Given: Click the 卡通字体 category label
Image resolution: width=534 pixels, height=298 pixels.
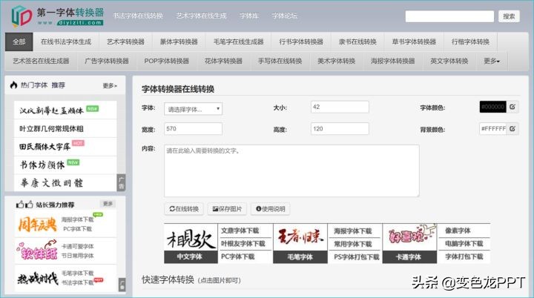Looking at the screenshot, I should tap(409, 256).
